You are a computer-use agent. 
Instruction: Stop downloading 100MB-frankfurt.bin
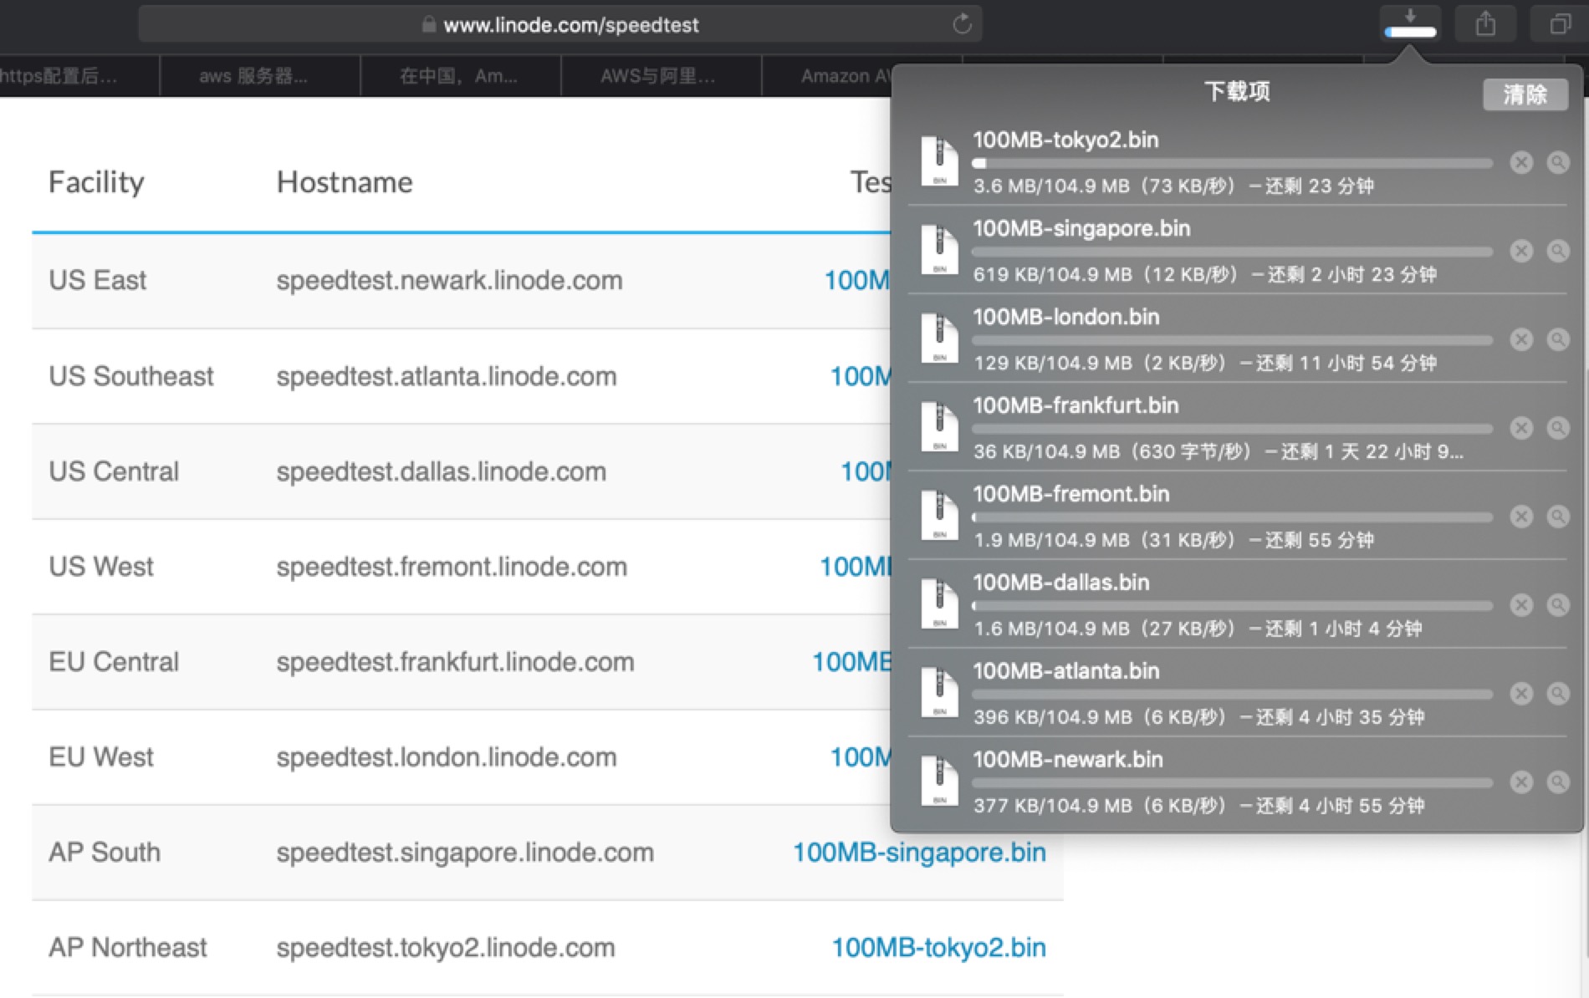coord(1521,428)
